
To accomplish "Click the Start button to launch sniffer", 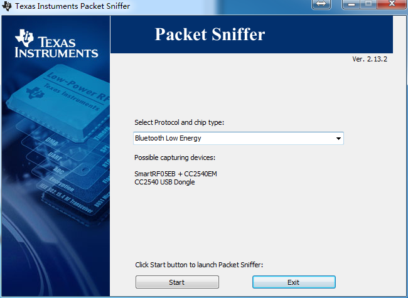I will pyautogui.click(x=177, y=282).
